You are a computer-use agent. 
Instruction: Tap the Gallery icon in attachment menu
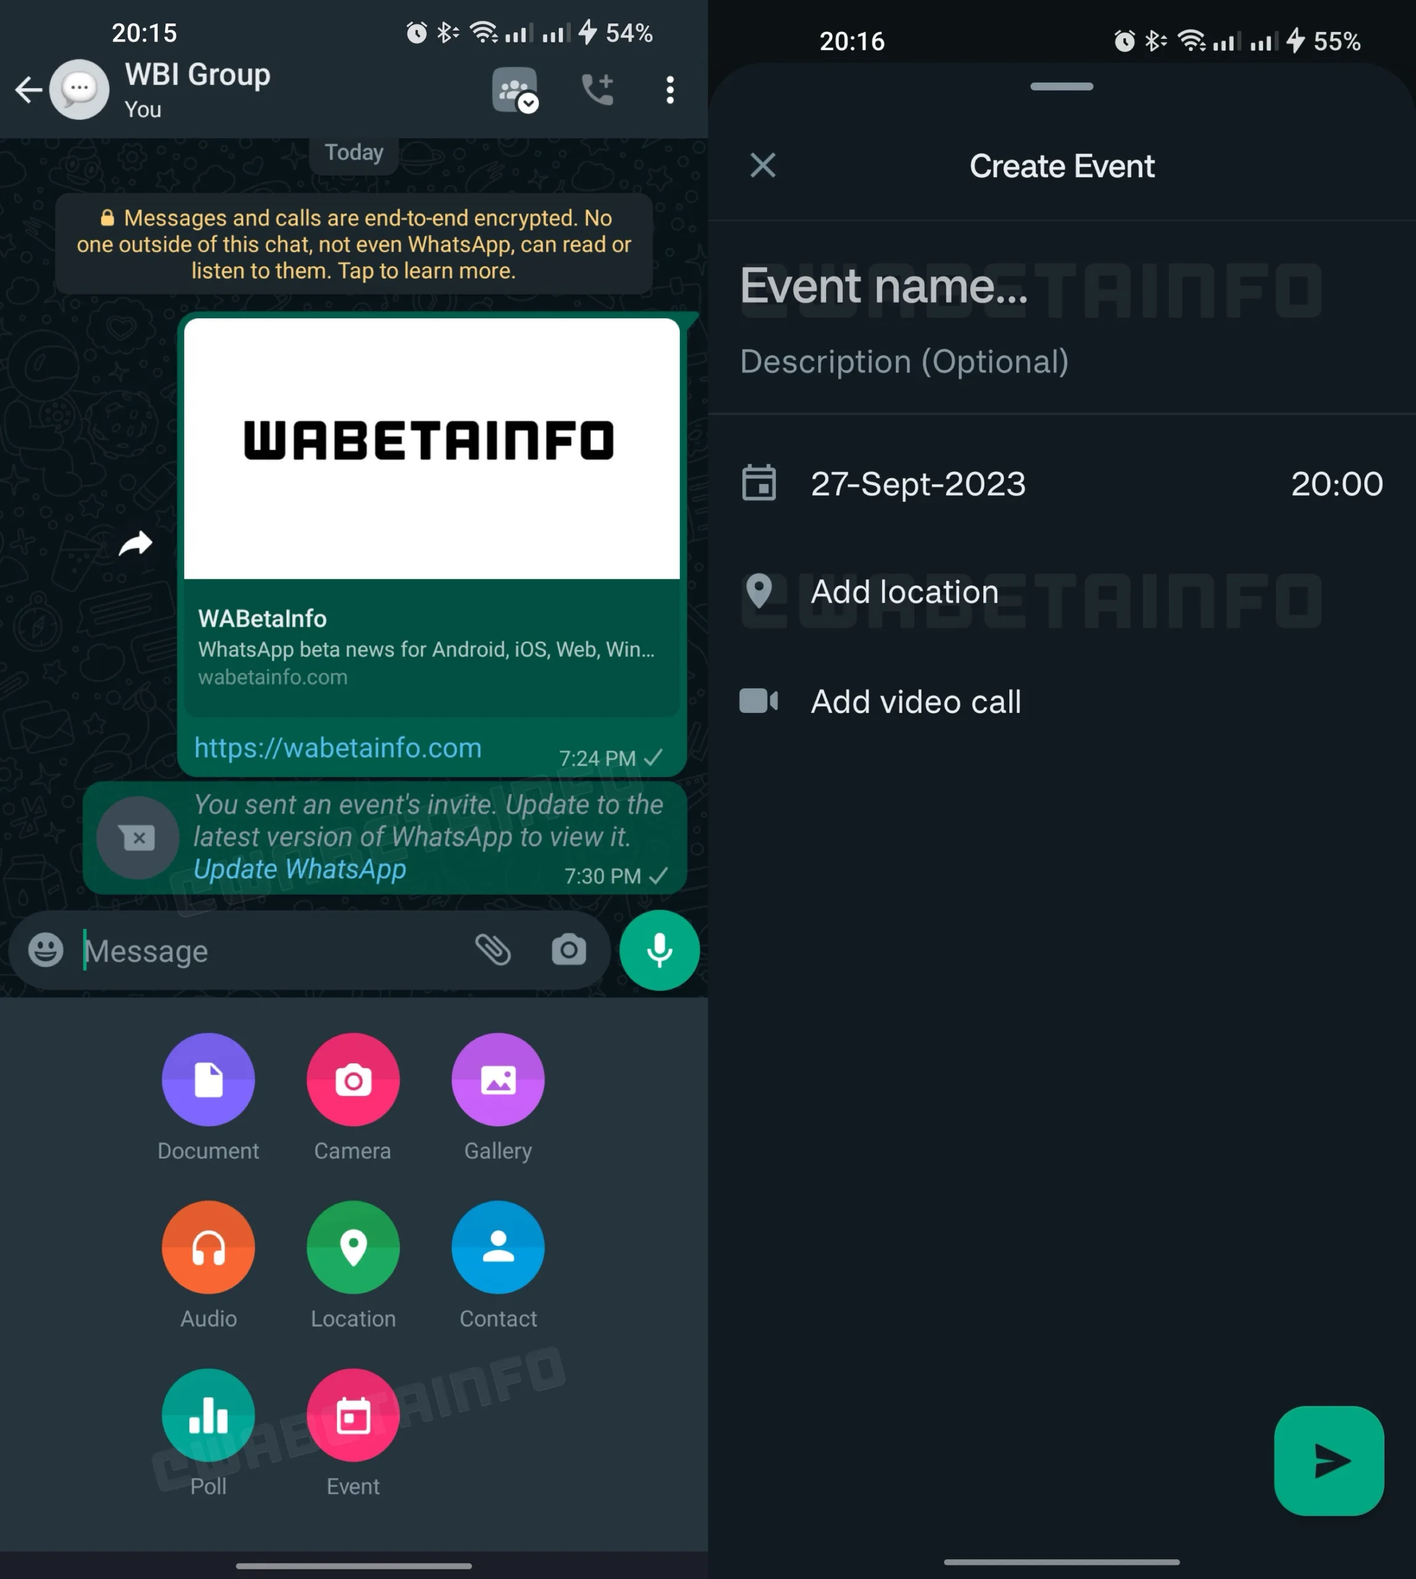(x=496, y=1081)
